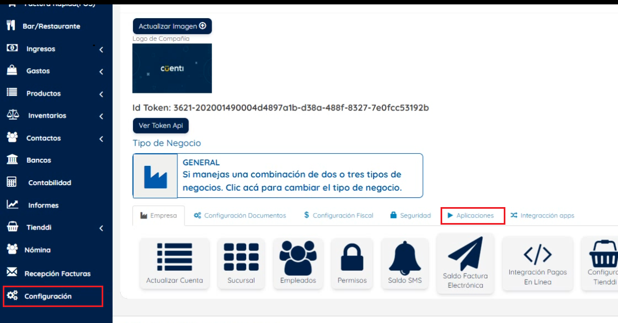Open the Seguridad tab
Screen dimensions: 618x323
(x=410, y=215)
